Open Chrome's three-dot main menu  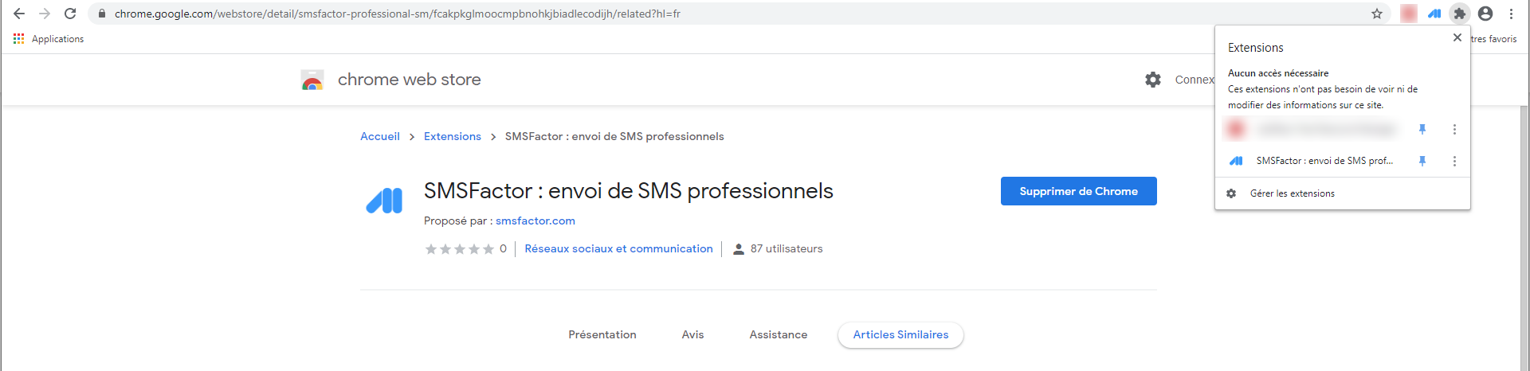click(x=1511, y=14)
